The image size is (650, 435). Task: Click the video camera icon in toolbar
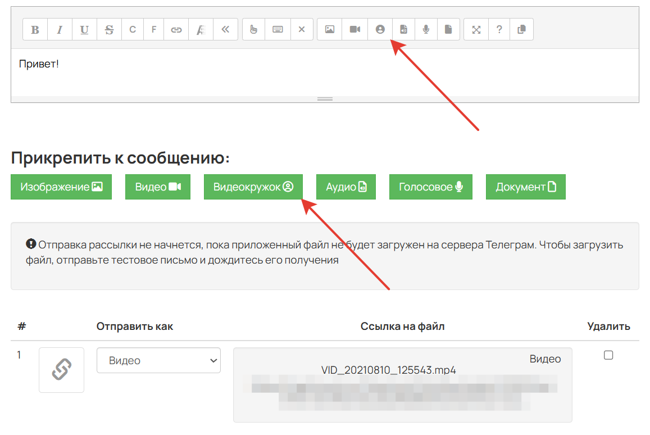(355, 29)
